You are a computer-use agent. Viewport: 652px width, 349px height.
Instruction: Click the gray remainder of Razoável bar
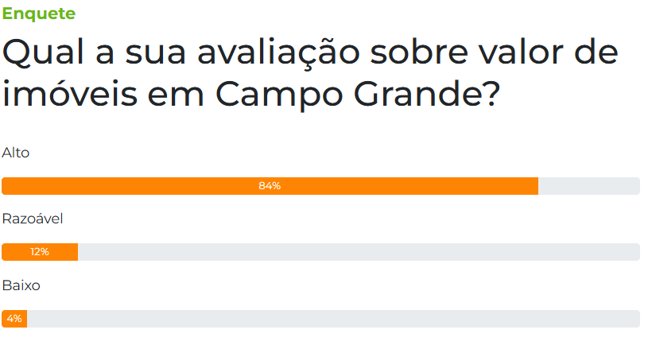pos(359,252)
